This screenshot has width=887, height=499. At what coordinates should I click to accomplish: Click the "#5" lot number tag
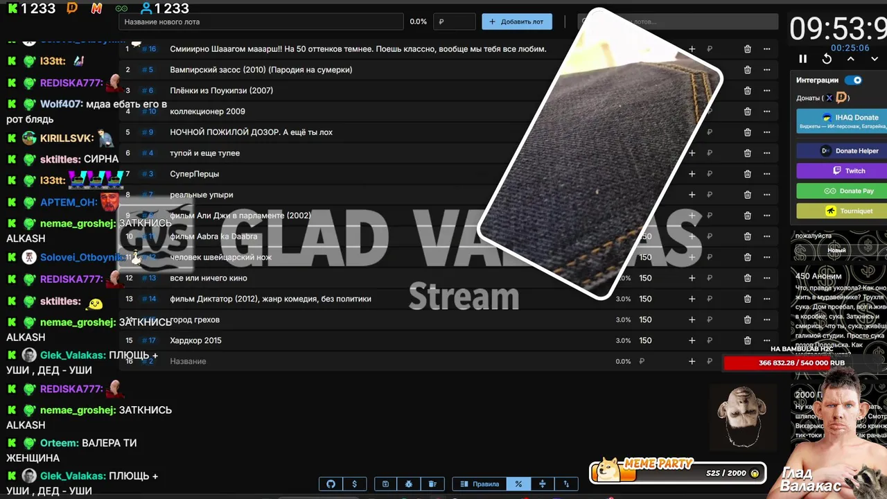(x=148, y=70)
